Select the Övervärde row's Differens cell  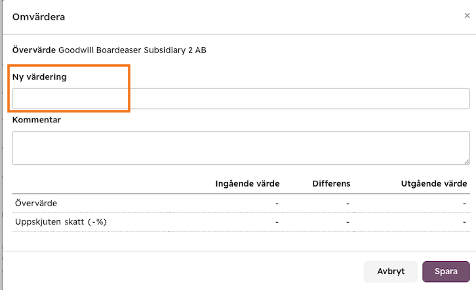point(347,203)
